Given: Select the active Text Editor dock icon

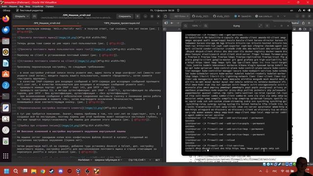Looking at the screenshot, I should point(5,108).
